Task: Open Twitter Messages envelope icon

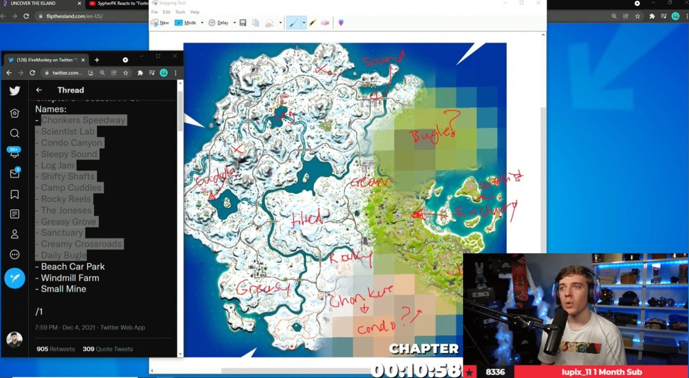Action: click(14, 174)
